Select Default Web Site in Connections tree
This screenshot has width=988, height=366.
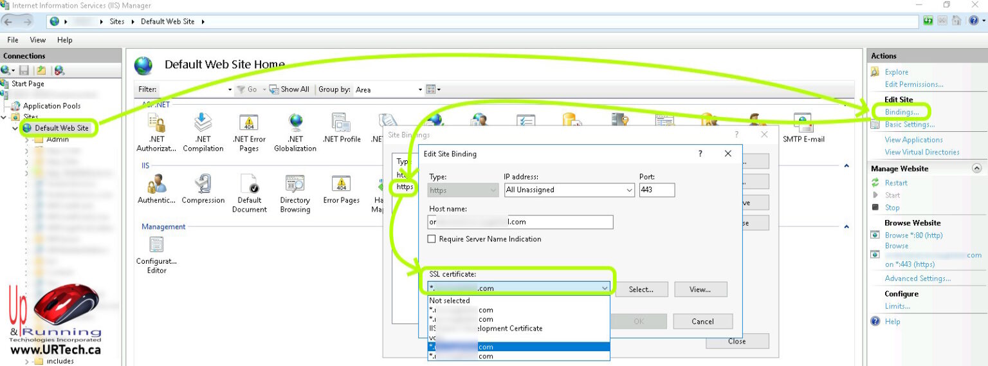(61, 128)
